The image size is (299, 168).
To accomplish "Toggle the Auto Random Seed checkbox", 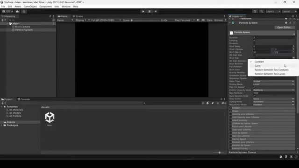I will (x=254, y=96).
